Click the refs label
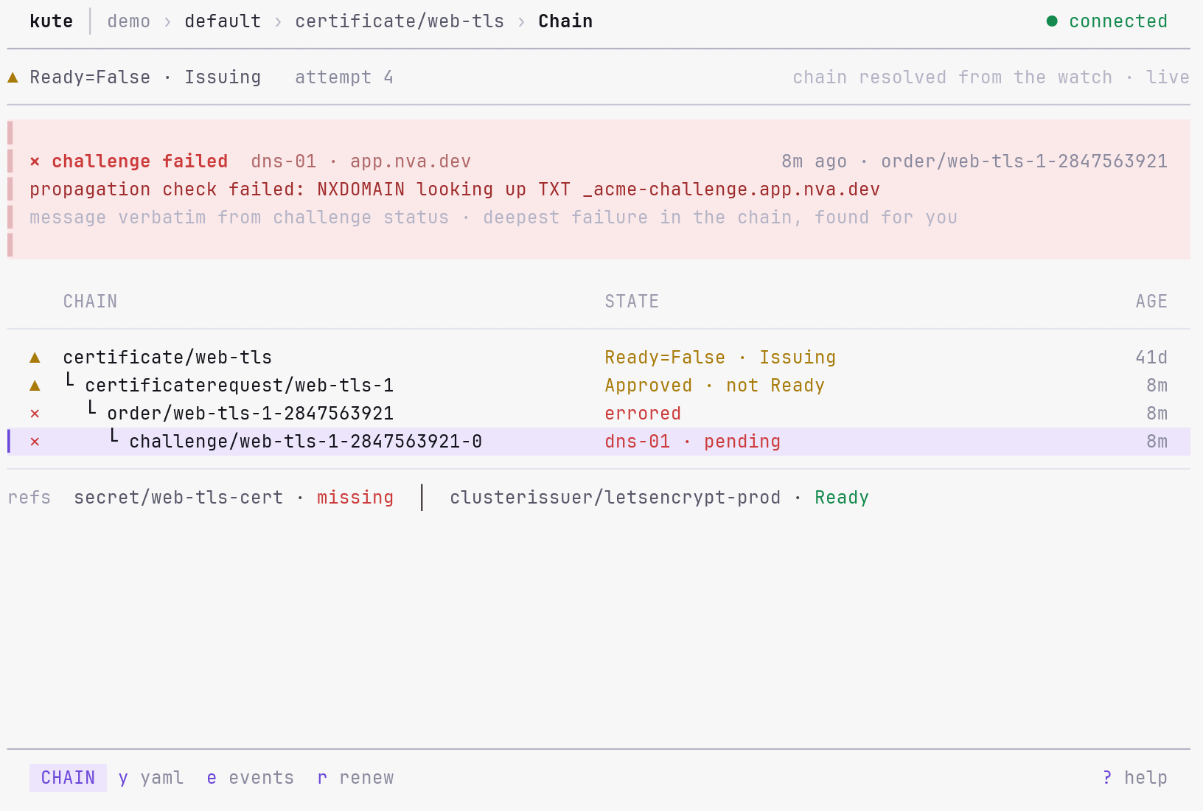The width and height of the screenshot is (1203, 811). (x=29, y=498)
